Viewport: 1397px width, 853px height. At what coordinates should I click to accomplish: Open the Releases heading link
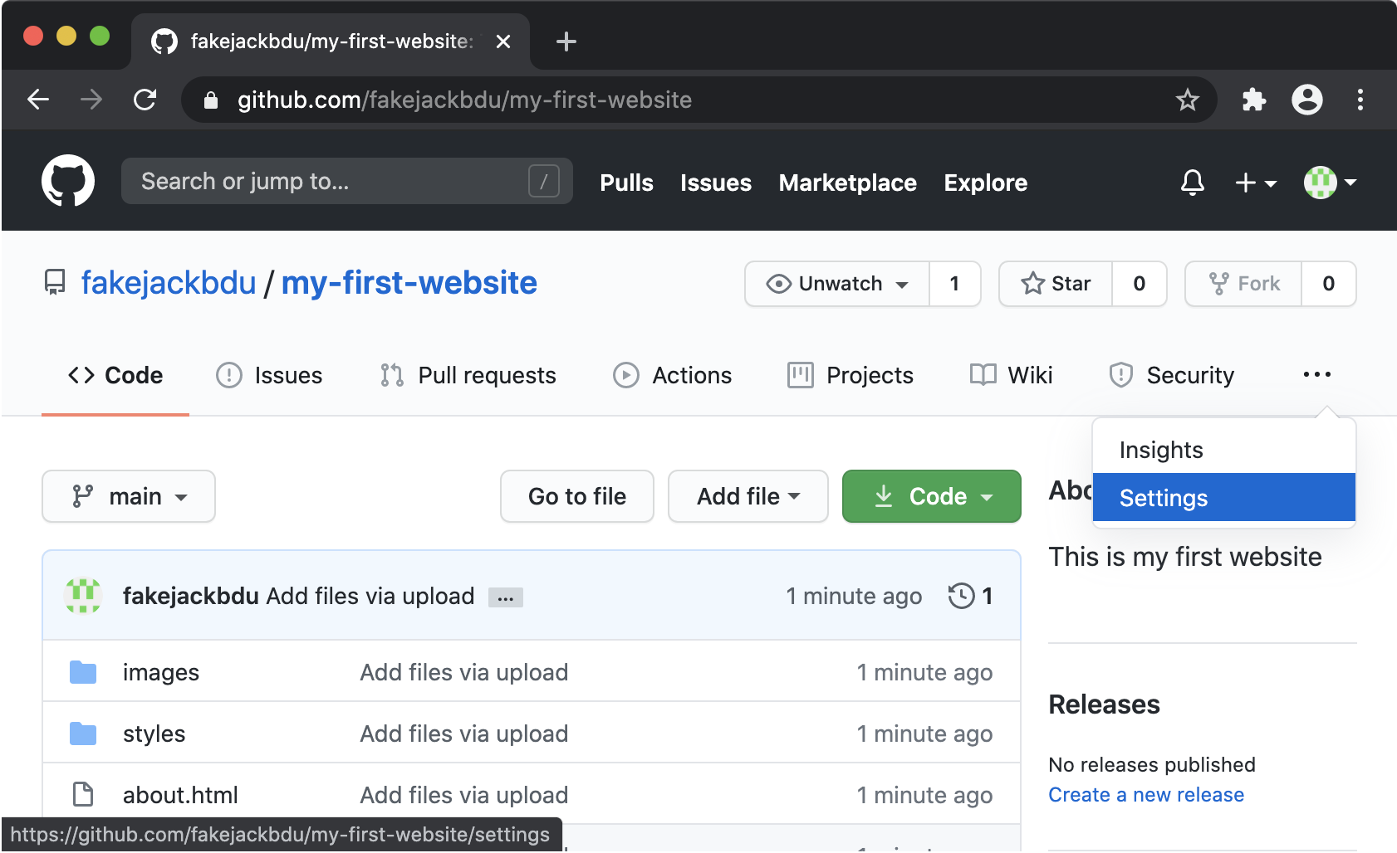(x=1104, y=704)
